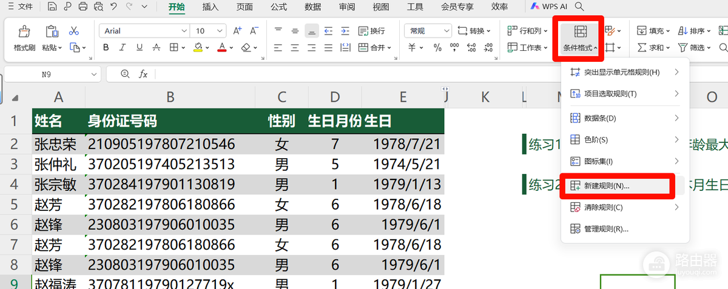
Task: Align text right in cell
Action: point(312,47)
